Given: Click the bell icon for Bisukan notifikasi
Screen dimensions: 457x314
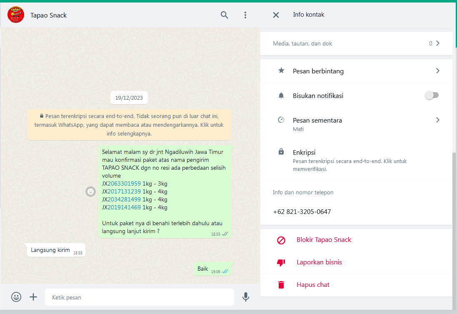Looking at the screenshot, I should pos(281,95).
